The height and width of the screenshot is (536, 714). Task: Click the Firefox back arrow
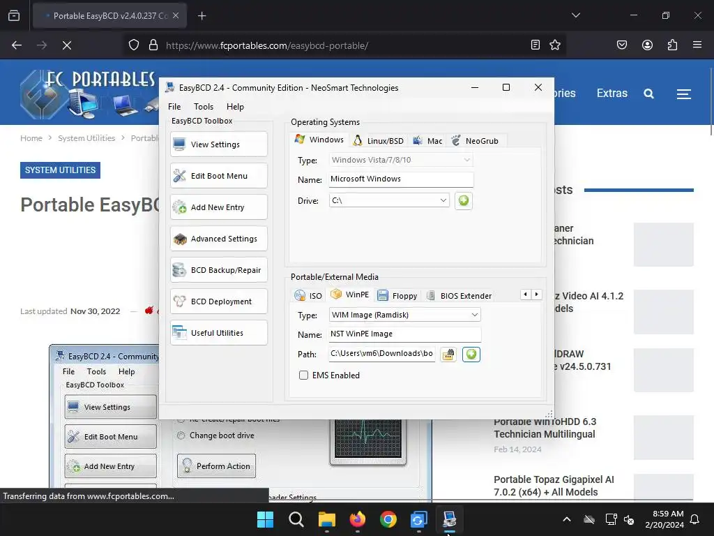click(17, 45)
